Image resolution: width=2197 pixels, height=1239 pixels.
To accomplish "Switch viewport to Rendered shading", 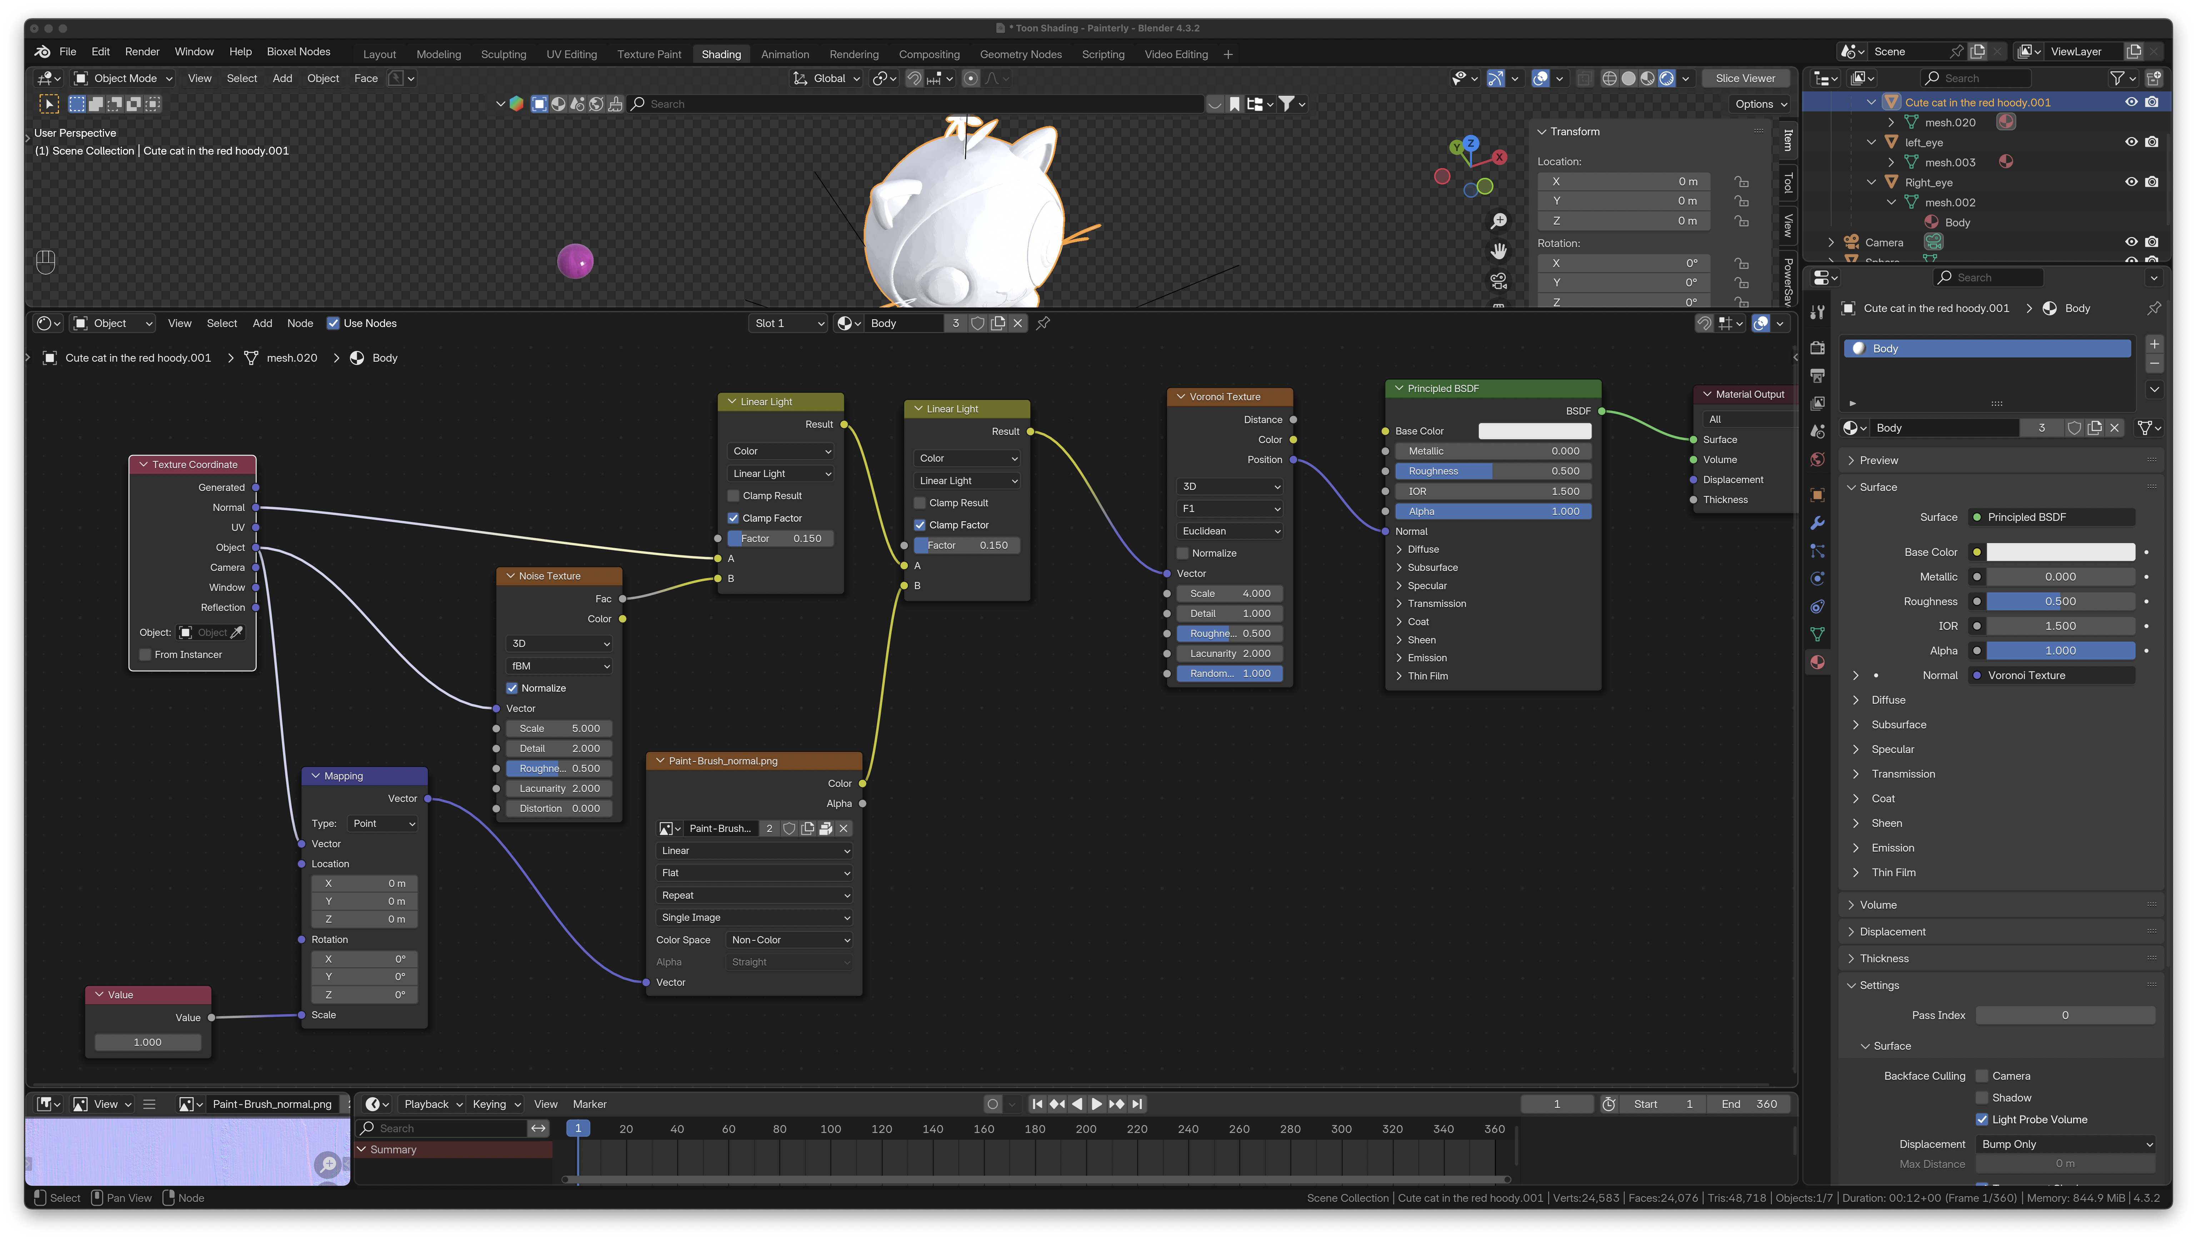I will coord(1667,79).
